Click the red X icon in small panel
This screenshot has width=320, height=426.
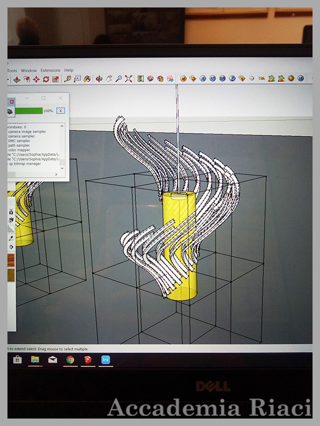(x=12, y=102)
